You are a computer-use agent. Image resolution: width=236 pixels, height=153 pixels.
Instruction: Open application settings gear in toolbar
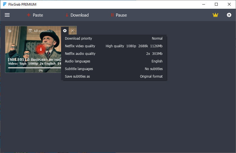229,15
